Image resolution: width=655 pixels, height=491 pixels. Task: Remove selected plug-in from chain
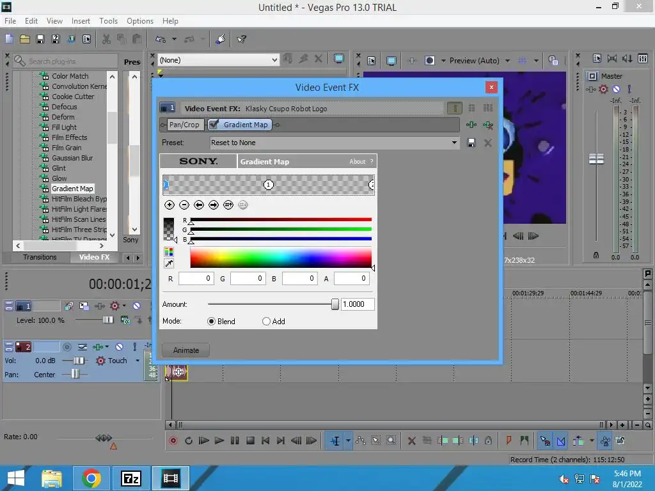(488, 125)
